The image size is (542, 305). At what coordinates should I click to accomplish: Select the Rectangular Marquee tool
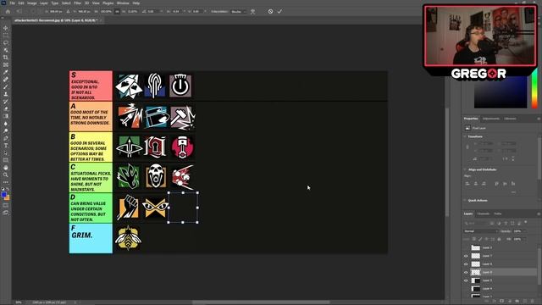(x=6, y=36)
